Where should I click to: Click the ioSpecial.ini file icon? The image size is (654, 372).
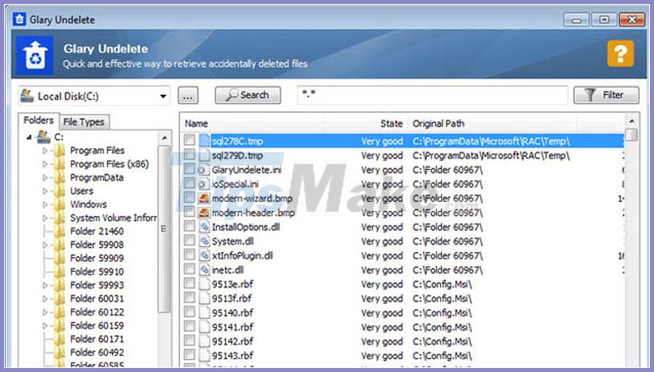click(x=204, y=184)
